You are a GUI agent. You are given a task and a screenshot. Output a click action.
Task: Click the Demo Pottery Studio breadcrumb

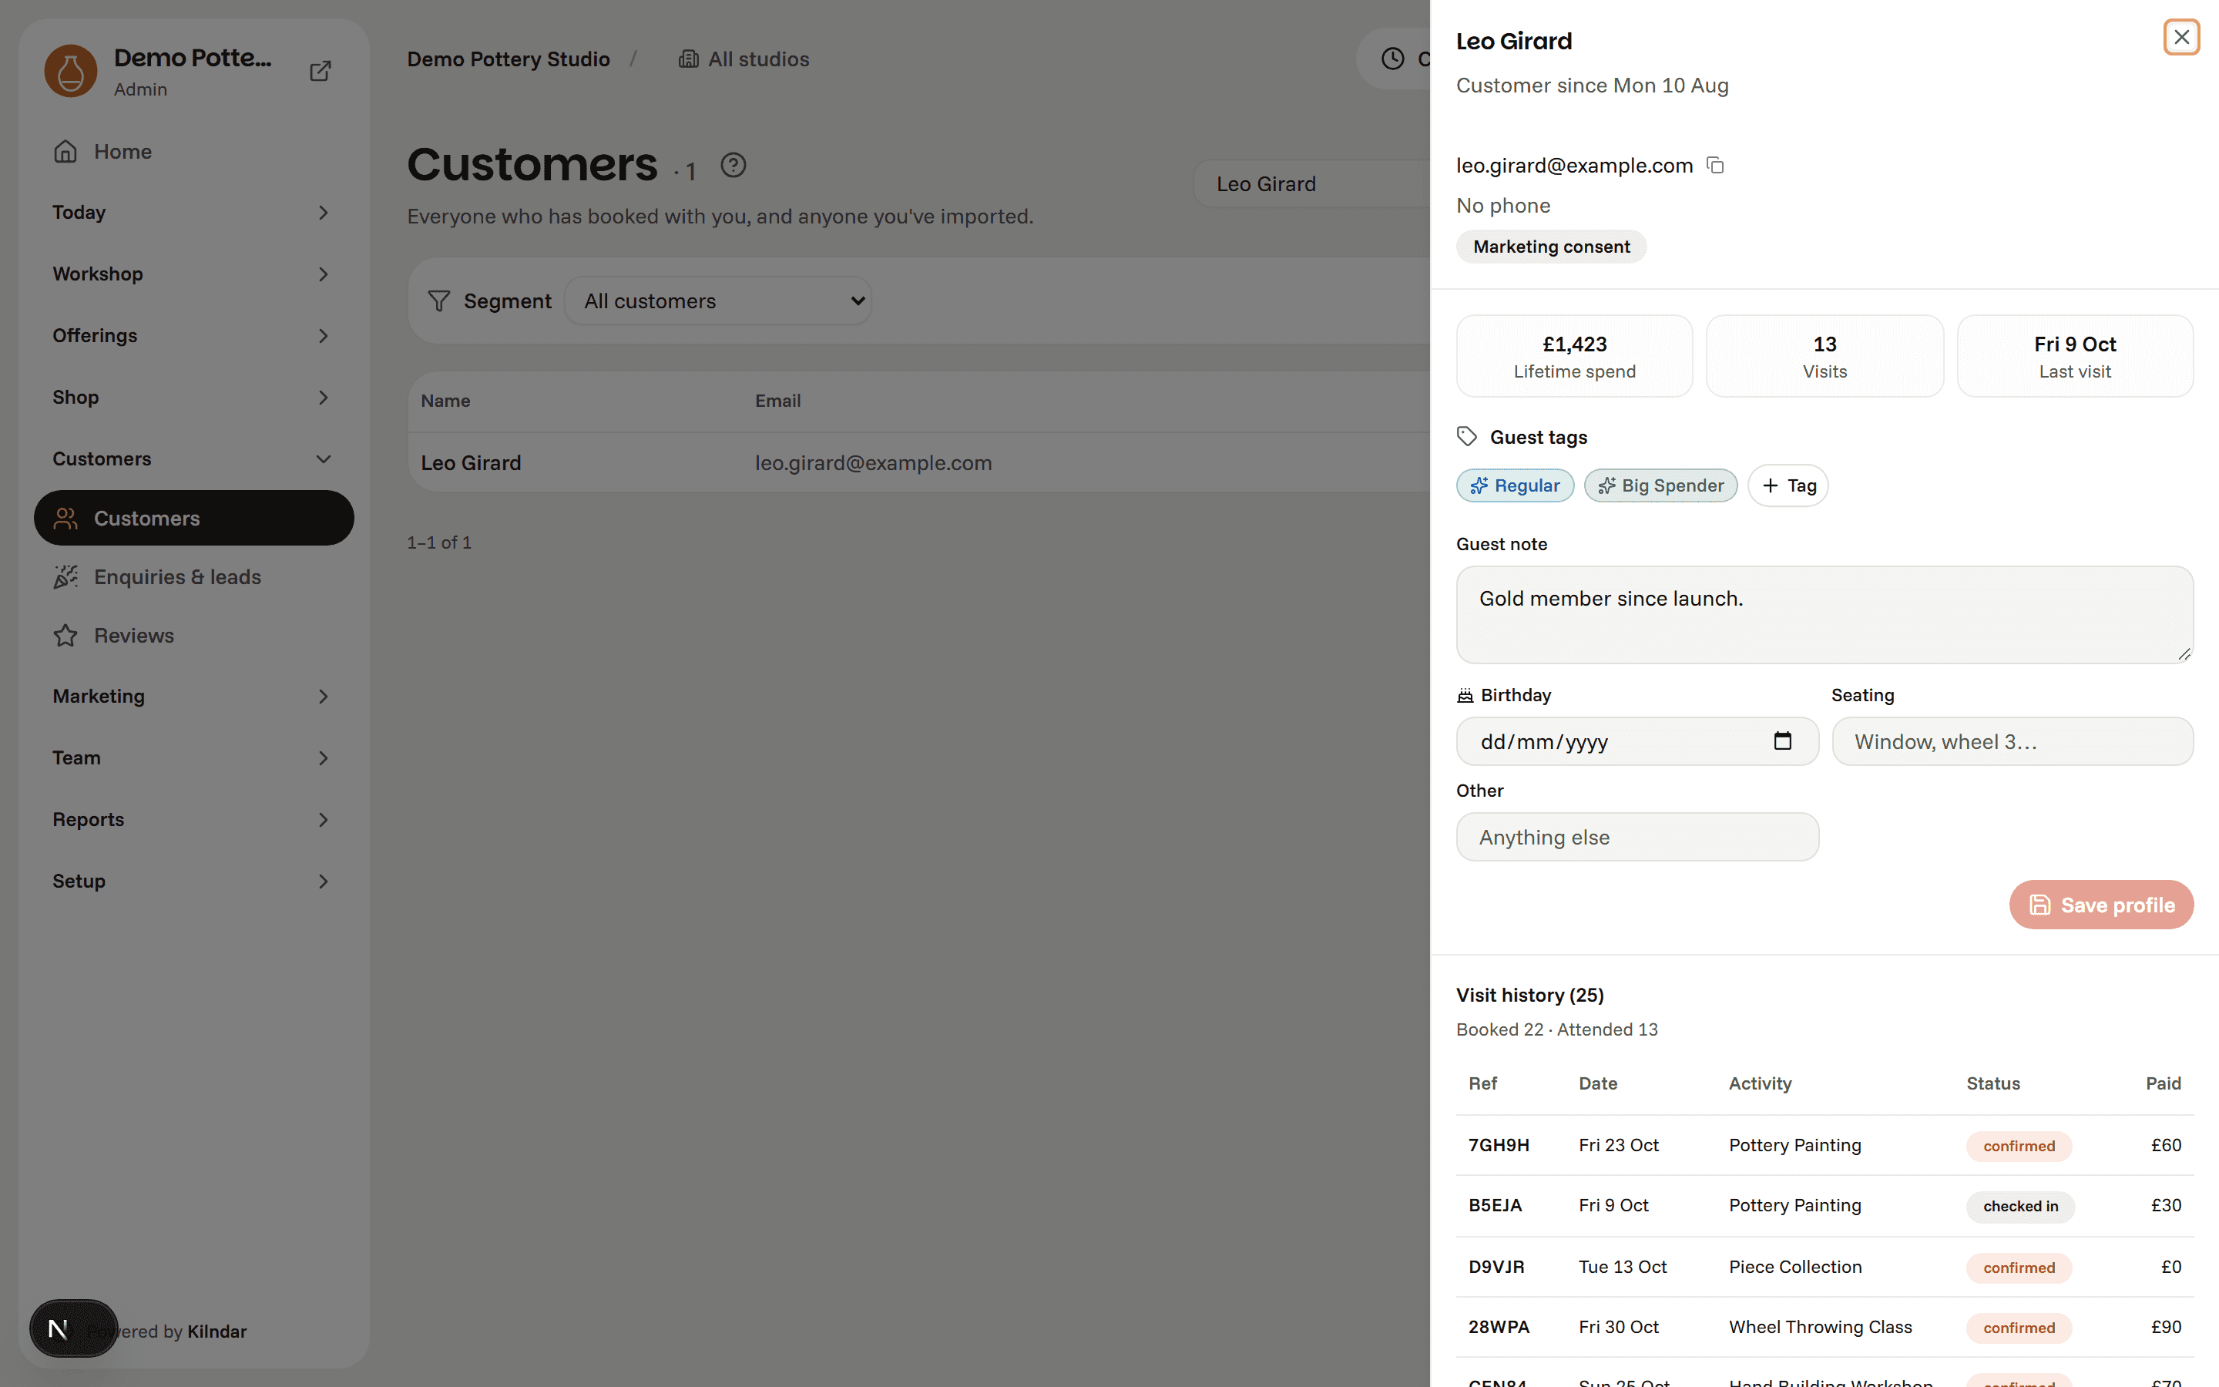[508, 59]
